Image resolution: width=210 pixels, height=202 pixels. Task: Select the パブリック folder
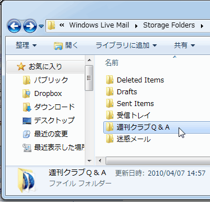click(45, 80)
